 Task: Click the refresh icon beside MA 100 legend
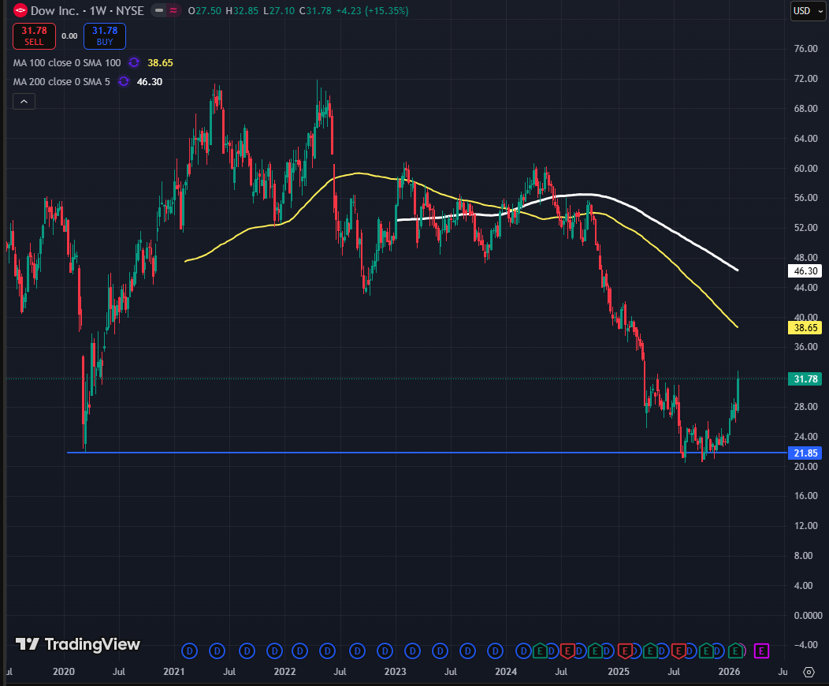(x=134, y=62)
